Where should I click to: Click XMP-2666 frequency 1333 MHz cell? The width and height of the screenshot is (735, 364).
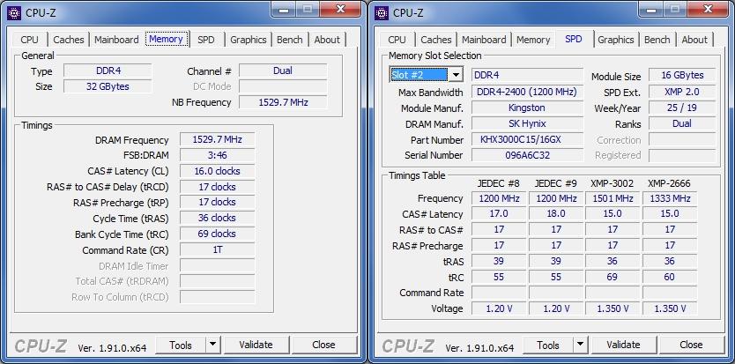(670, 198)
